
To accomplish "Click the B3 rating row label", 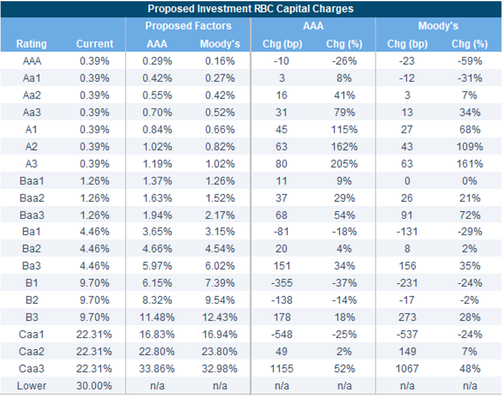I will click(x=31, y=317).
